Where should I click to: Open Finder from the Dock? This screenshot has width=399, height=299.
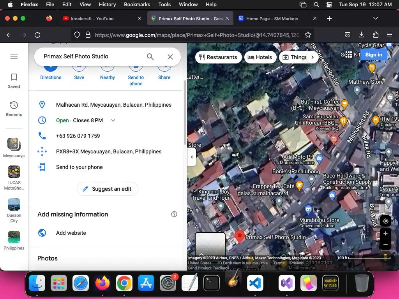point(37,283)
